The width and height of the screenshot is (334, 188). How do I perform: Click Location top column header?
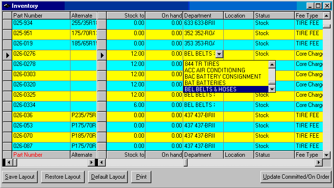point(239,16)
